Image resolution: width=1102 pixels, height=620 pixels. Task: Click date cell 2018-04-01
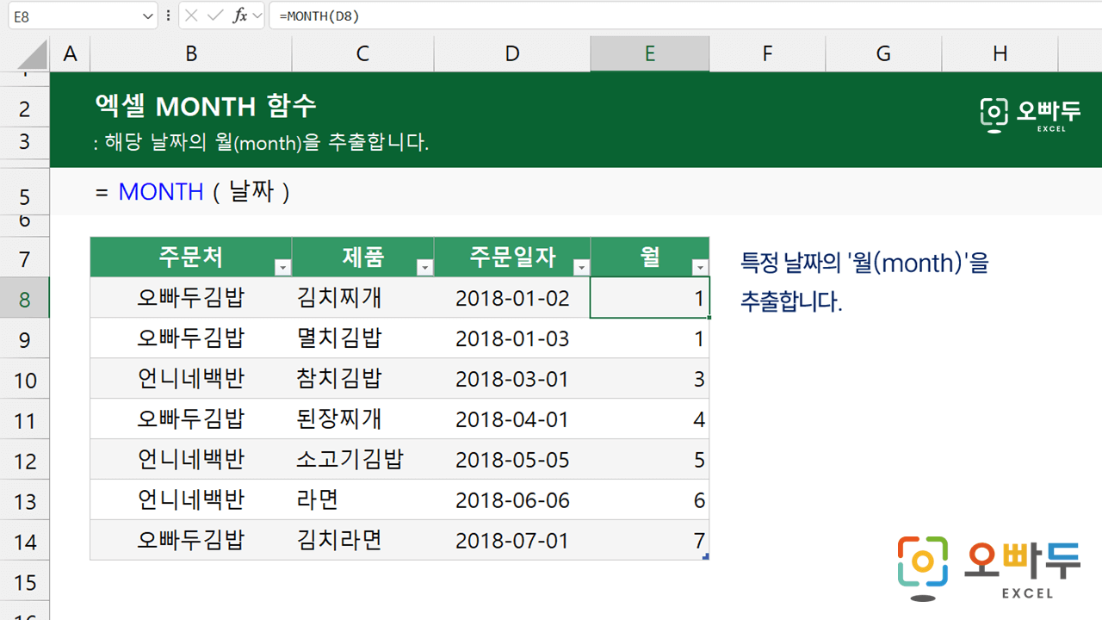tap(512, 419)
